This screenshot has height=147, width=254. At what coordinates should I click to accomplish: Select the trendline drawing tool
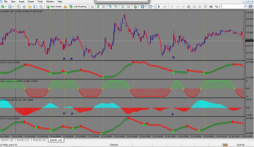click(x=183, y=6)
